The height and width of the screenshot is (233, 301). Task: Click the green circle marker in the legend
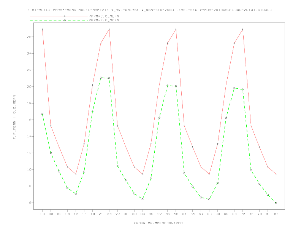(65, 20)
